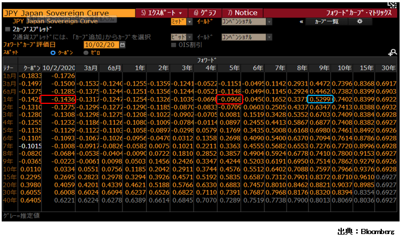
Task: Click cell value -0.0968
Action: point(230,99)
